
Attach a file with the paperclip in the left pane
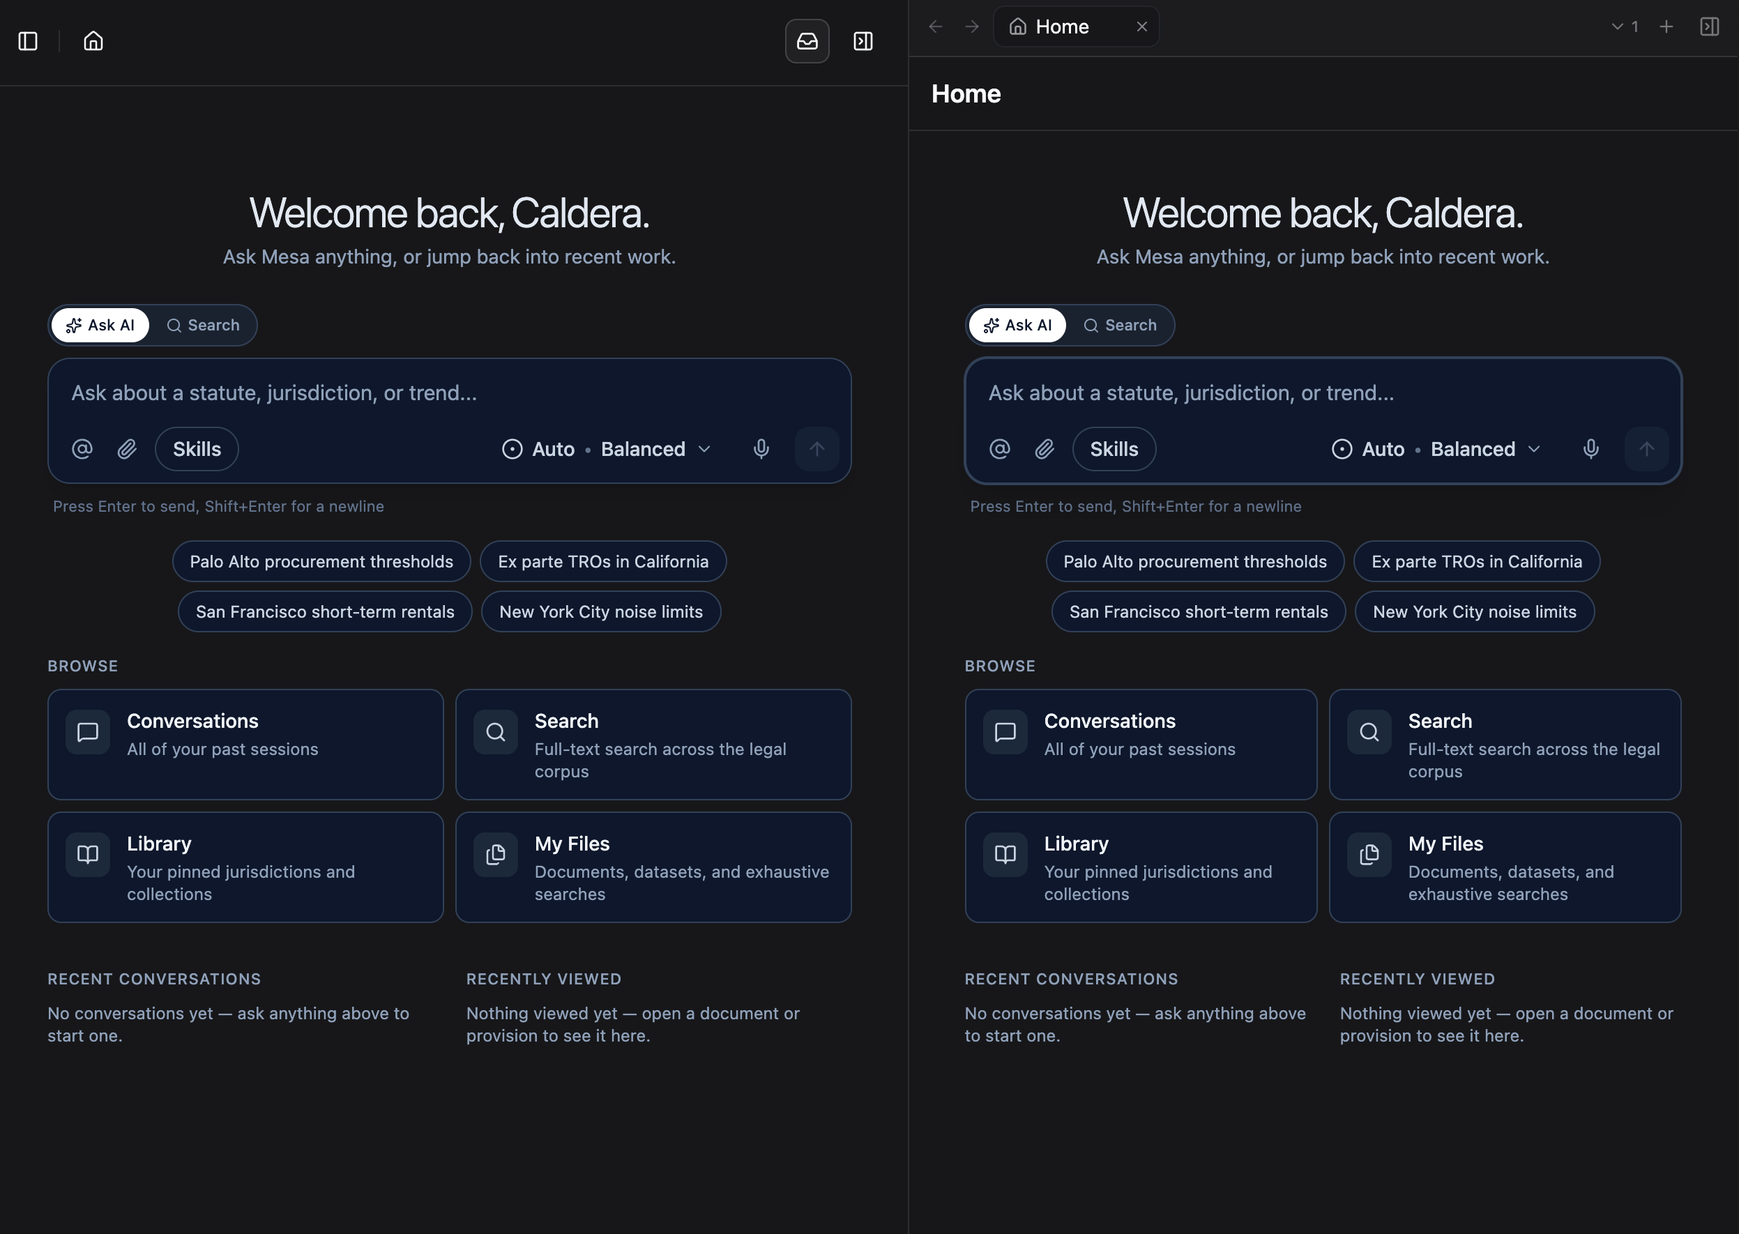[x=127, y=449]
